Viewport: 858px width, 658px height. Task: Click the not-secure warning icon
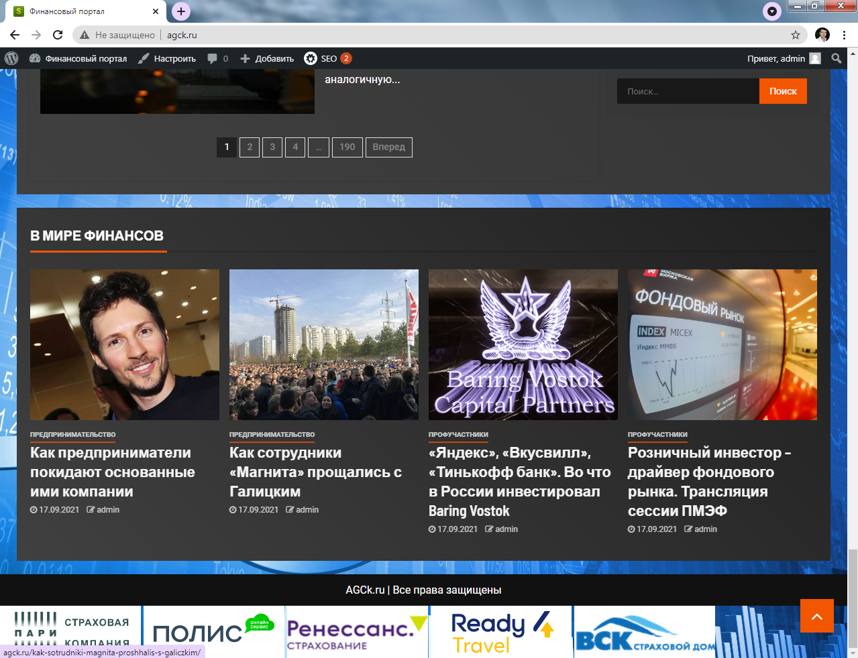click(x=85, y=35)
